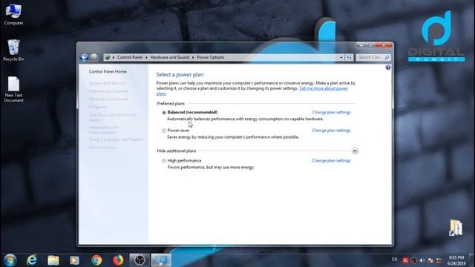Launch Firefox from taskbar
The width and height of the screenshot is (475, 267).
(x=118, y=260)
